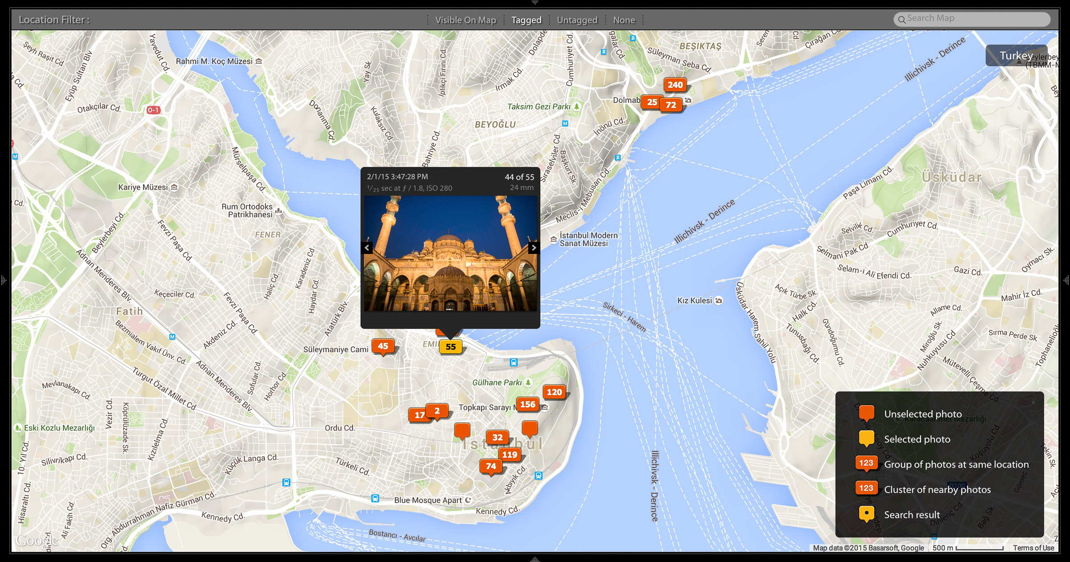Click Kariye Müzesi museum icon

174,187
